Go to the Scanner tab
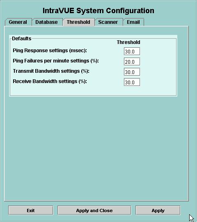The image size is (197, 222). (x=109, y=22)
